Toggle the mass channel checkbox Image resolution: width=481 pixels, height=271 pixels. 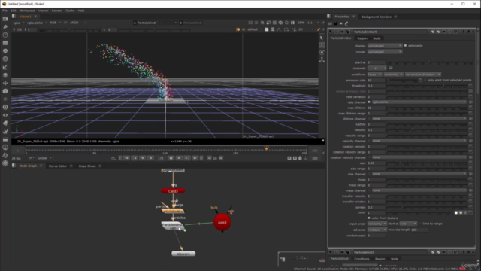tap(369, 190)
